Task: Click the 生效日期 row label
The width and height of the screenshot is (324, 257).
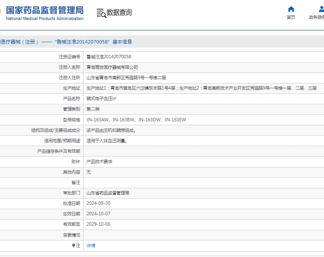Action: [x=71, y=214]
